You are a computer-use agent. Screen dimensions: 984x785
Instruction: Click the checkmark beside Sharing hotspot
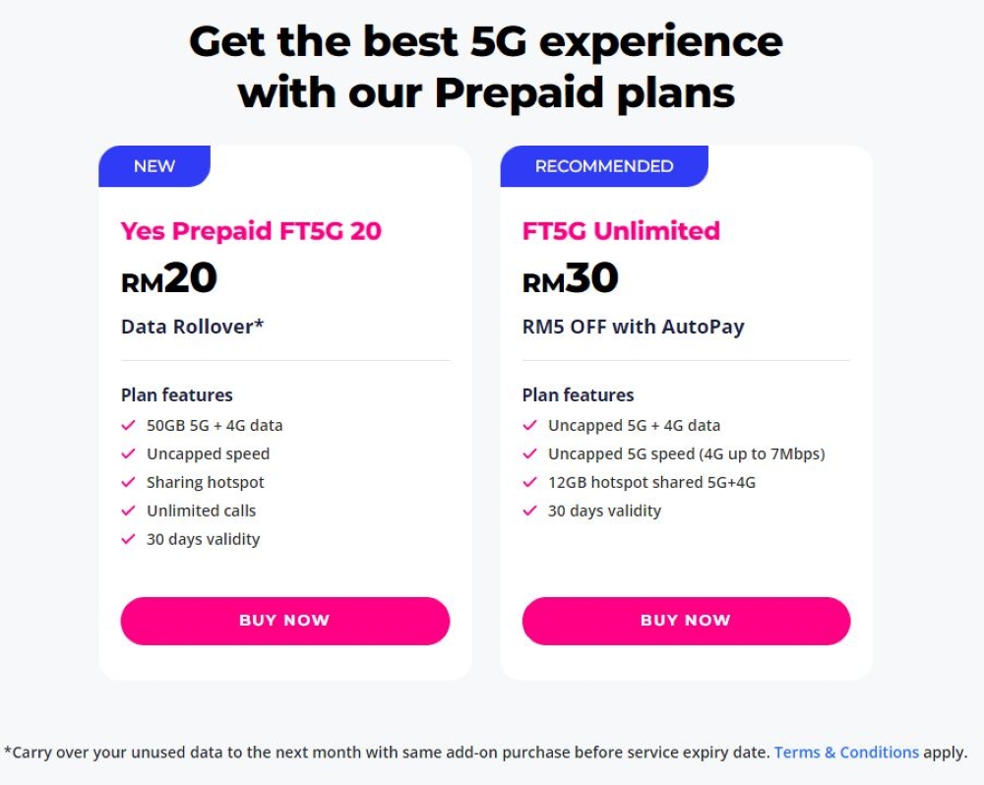(128, 482)
